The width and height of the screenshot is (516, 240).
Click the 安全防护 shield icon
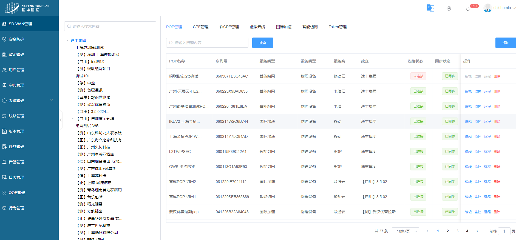4,39
